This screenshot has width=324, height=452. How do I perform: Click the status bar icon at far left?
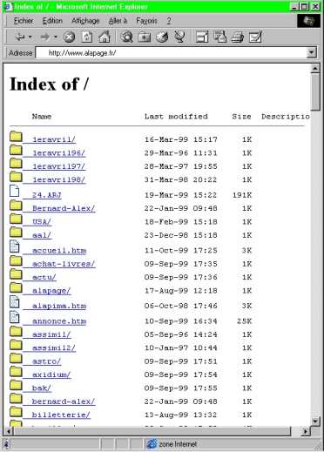click(x=6, y=444)
